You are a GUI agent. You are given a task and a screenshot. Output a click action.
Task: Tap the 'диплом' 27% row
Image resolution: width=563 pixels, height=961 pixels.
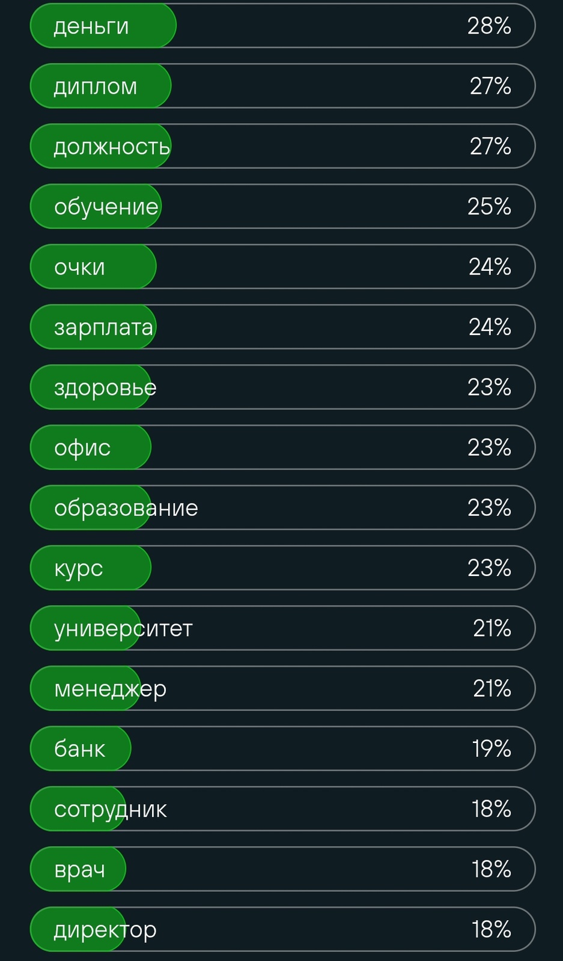(x=282, y=86)
